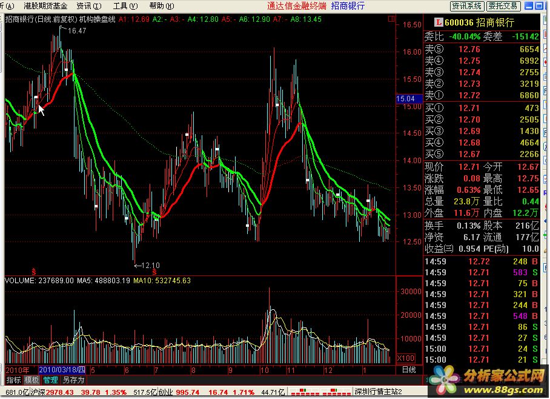Select the 卖⑤ 12.76 order row
The width and height of the screenshot is (550, 399).
[482, 49]
